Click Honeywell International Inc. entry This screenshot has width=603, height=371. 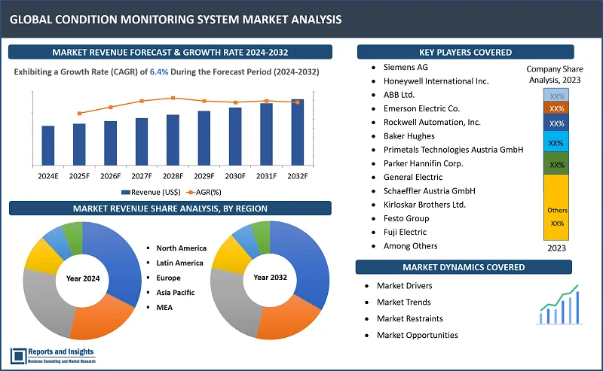436,81
